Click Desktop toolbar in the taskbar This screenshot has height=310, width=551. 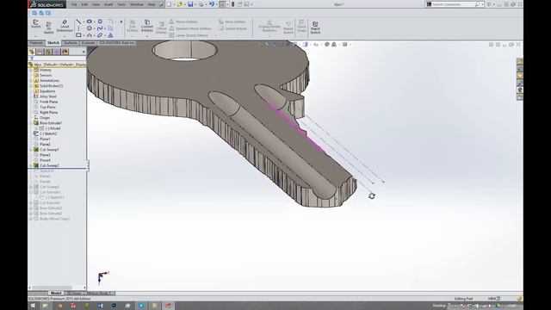tap(439, 306)
